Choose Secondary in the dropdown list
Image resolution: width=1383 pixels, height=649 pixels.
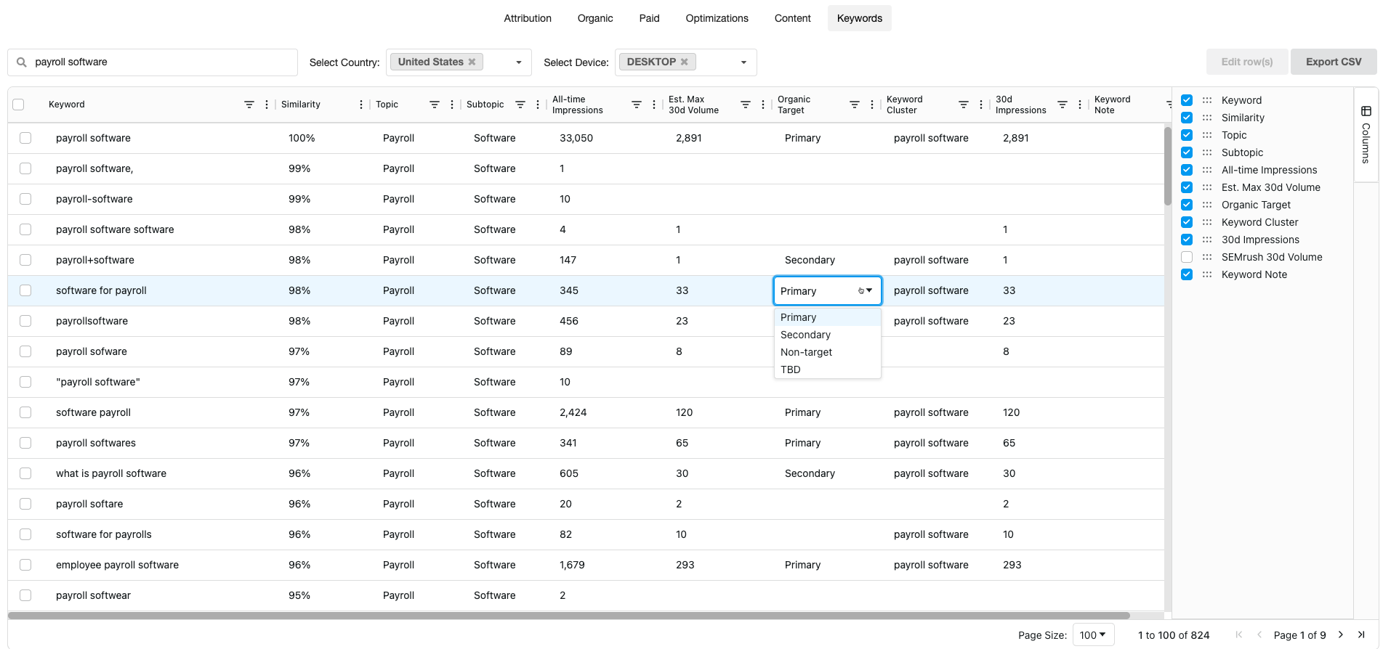coord(827,335)
